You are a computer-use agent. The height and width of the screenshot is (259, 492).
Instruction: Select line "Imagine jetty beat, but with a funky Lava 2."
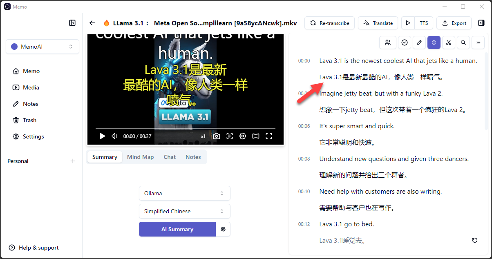381,94
